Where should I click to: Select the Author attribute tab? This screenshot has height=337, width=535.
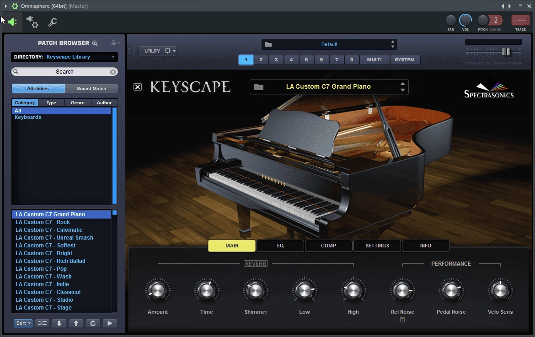[x=104, y=103]
